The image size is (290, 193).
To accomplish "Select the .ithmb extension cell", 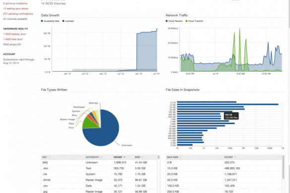I will 47,180.
